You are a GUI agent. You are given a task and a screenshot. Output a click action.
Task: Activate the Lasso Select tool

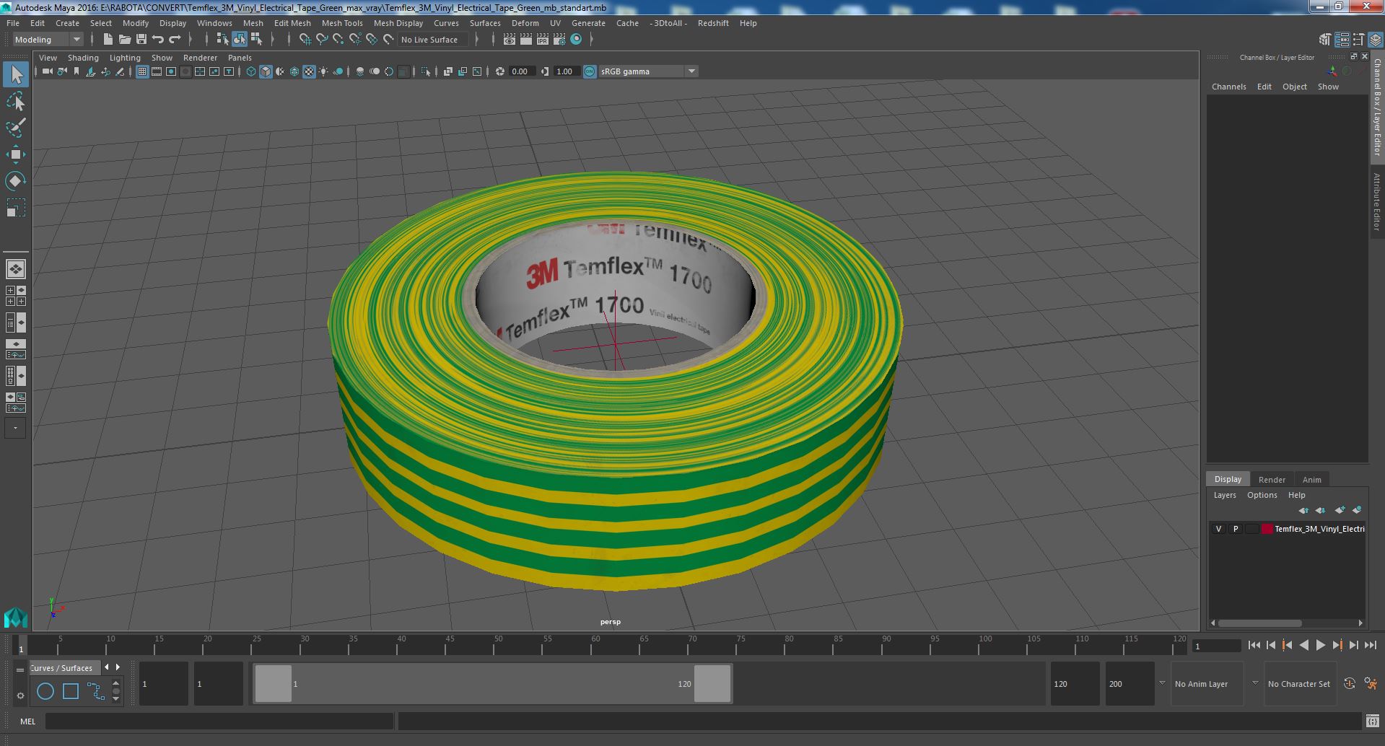(15, 102)
